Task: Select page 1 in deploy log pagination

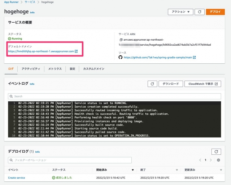Action: 205,160
